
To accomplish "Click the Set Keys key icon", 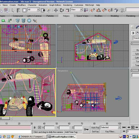I will (86, 129).
